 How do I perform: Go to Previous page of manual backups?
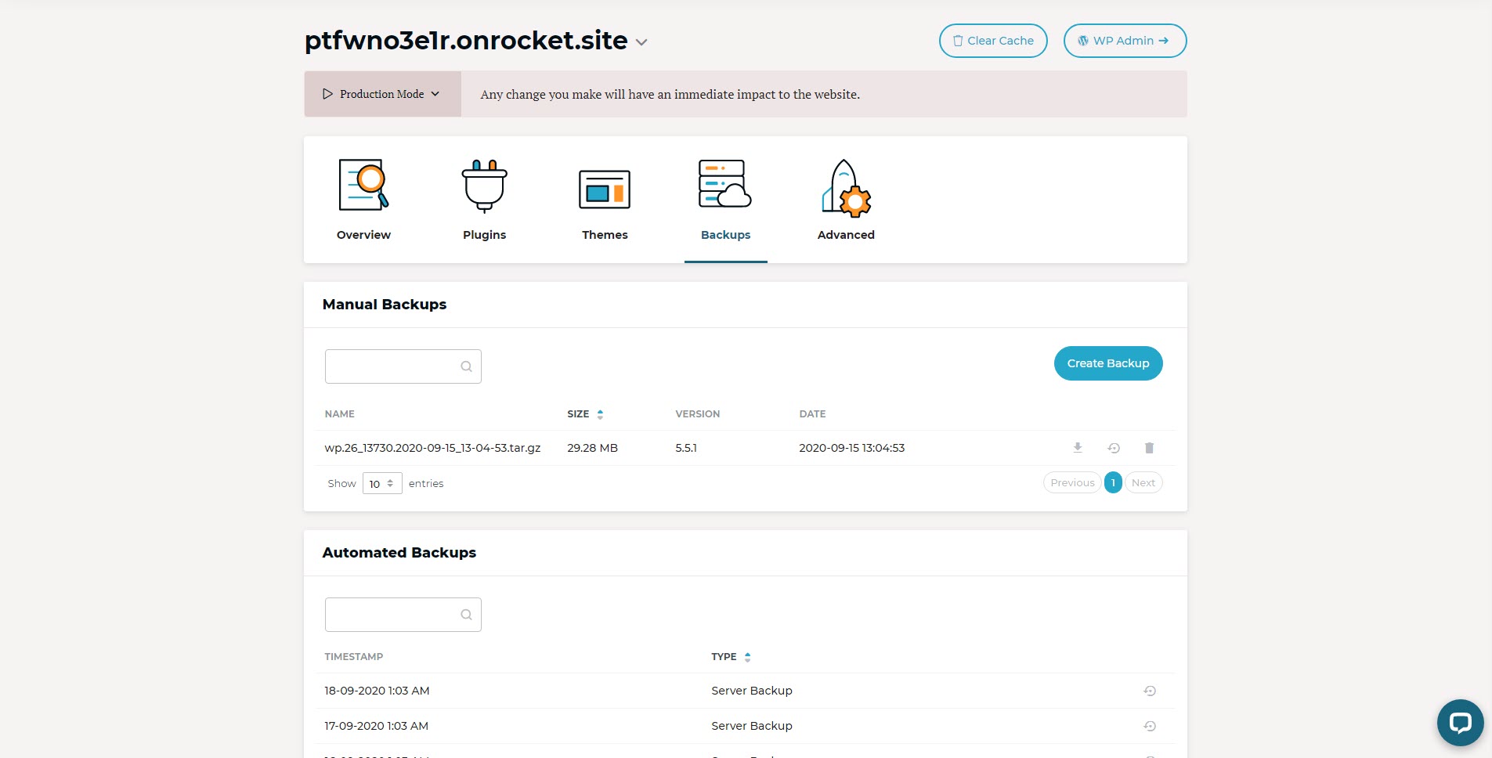[1072, 482]
